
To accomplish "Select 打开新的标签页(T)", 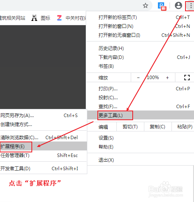I will click(x=140, y=17).
